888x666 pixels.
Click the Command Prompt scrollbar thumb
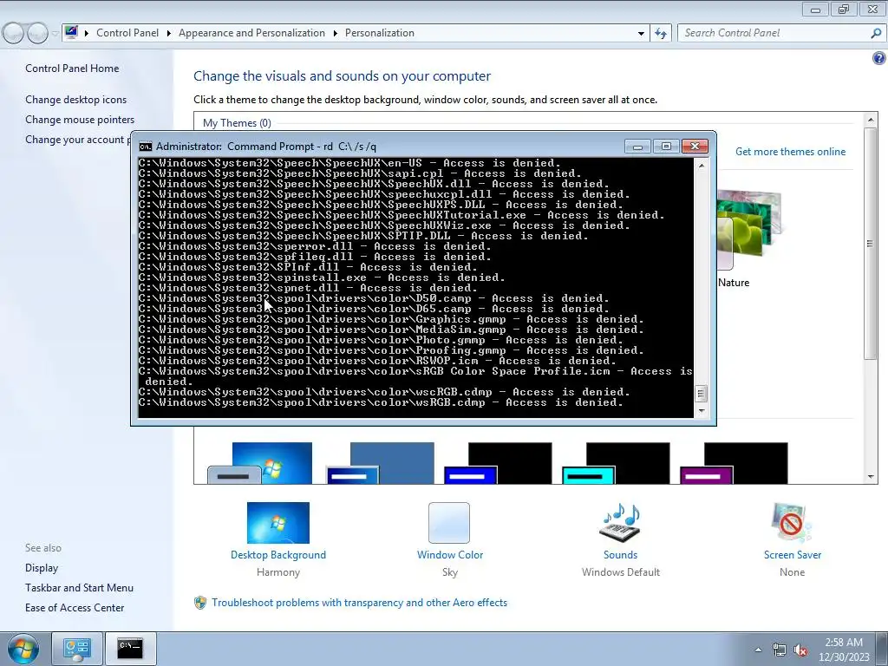[x=701, y=393]
